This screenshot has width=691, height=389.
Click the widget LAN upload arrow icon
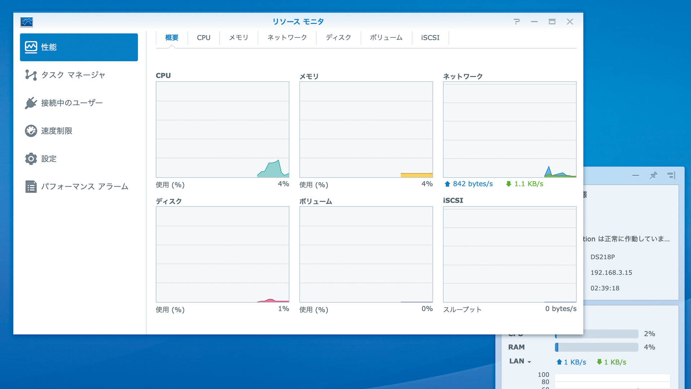tap(559, 362)
